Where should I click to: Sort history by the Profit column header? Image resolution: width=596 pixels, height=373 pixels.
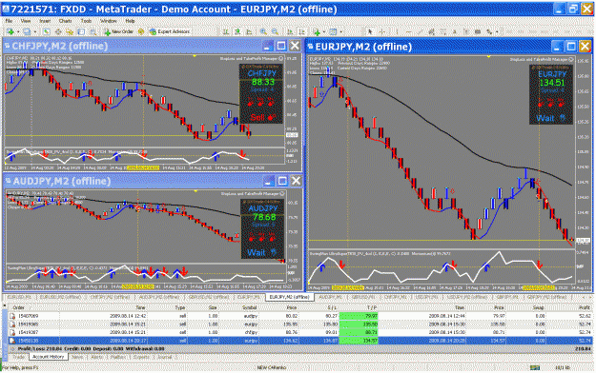[x=584, y=307]
